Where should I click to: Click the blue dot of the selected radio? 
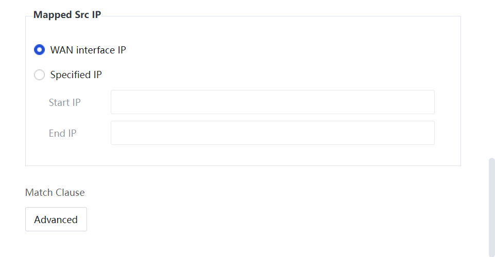point(39,50)
